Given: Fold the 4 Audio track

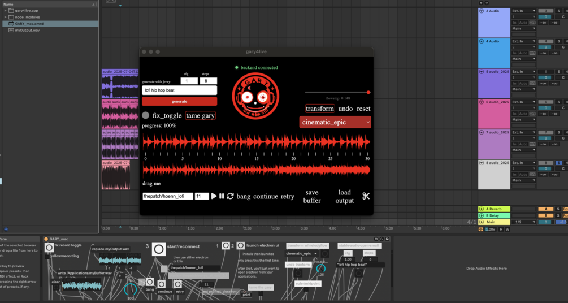Looking at the screenshot, I should (x=482, y=41).
